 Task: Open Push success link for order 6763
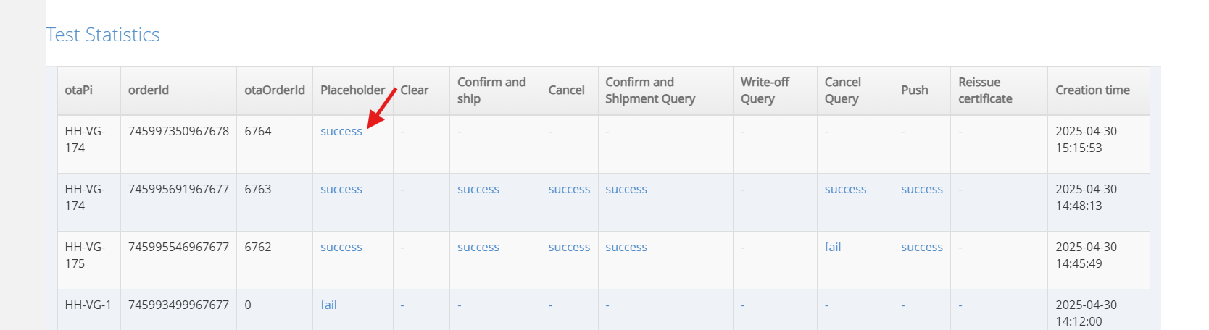922,190
